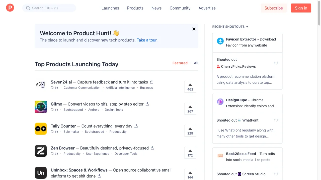Open UnInbox product logo
321x180 pixels.
(41, 173)
